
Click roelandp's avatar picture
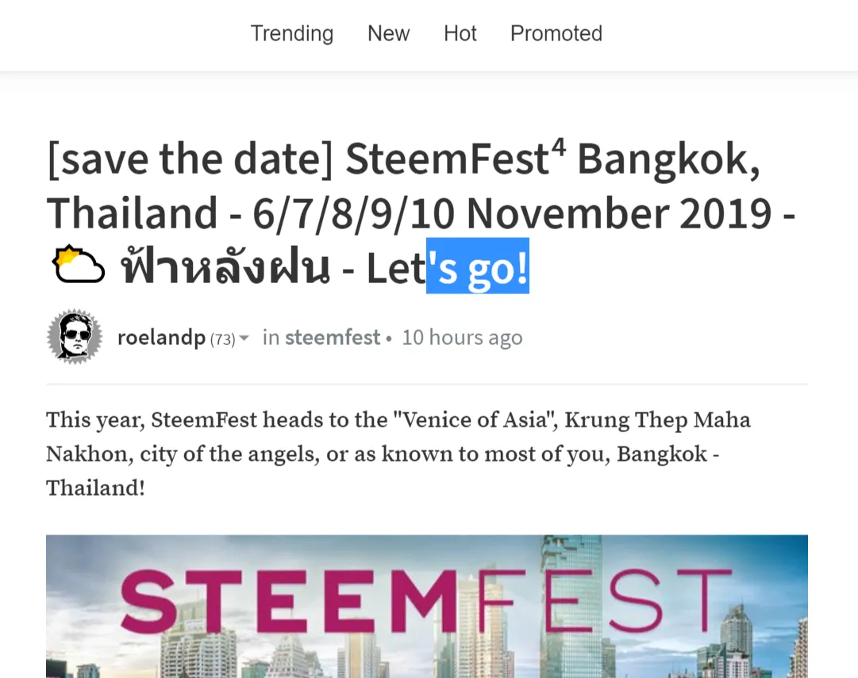coord(75,336)
